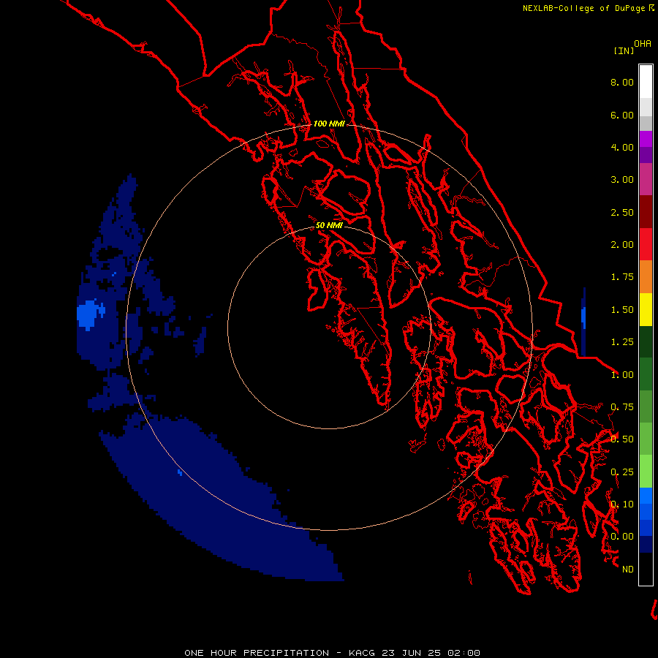Click the 6.00 legend value

(x=622, y=115)
